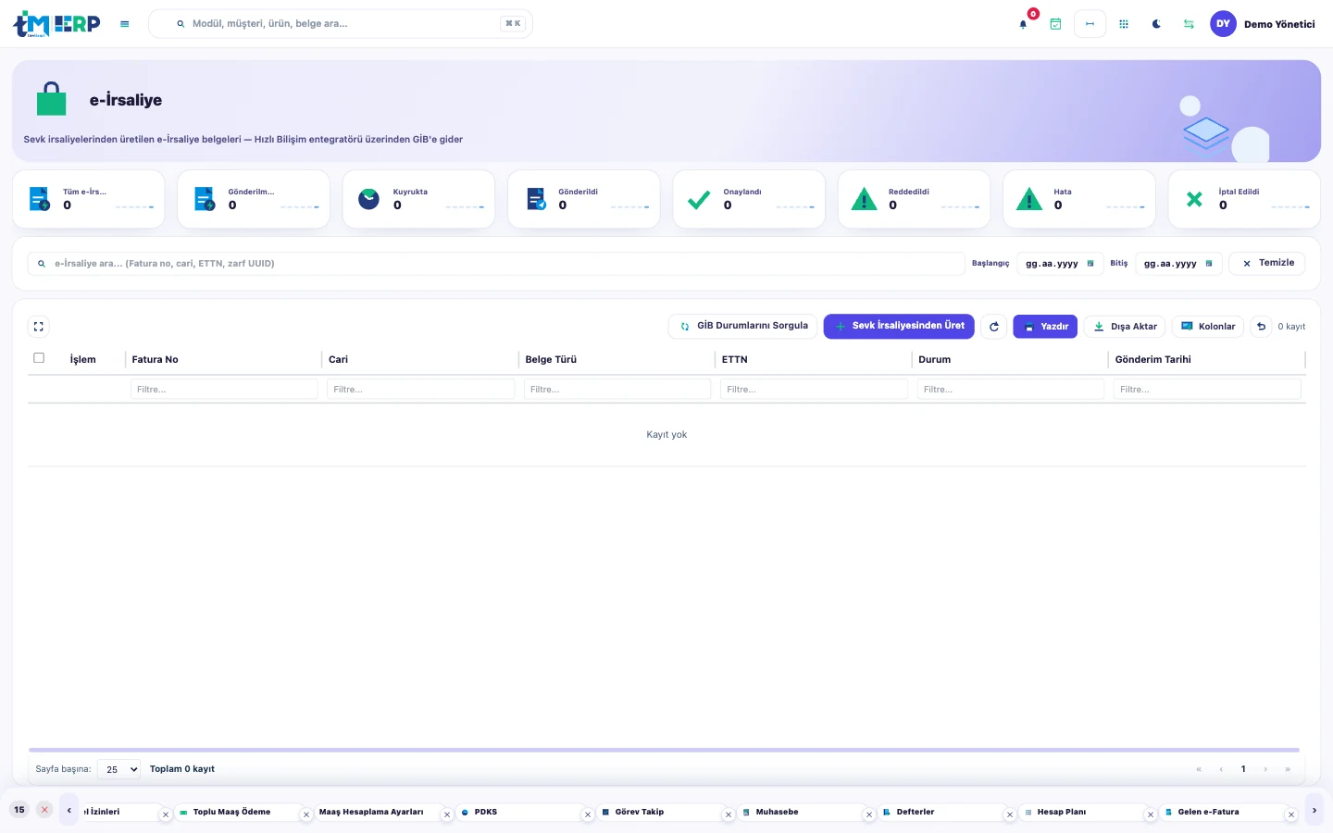The image size is (1333, 833).
Task: Tick the select-all rows checkbox
Action: (x=39, y=358)
